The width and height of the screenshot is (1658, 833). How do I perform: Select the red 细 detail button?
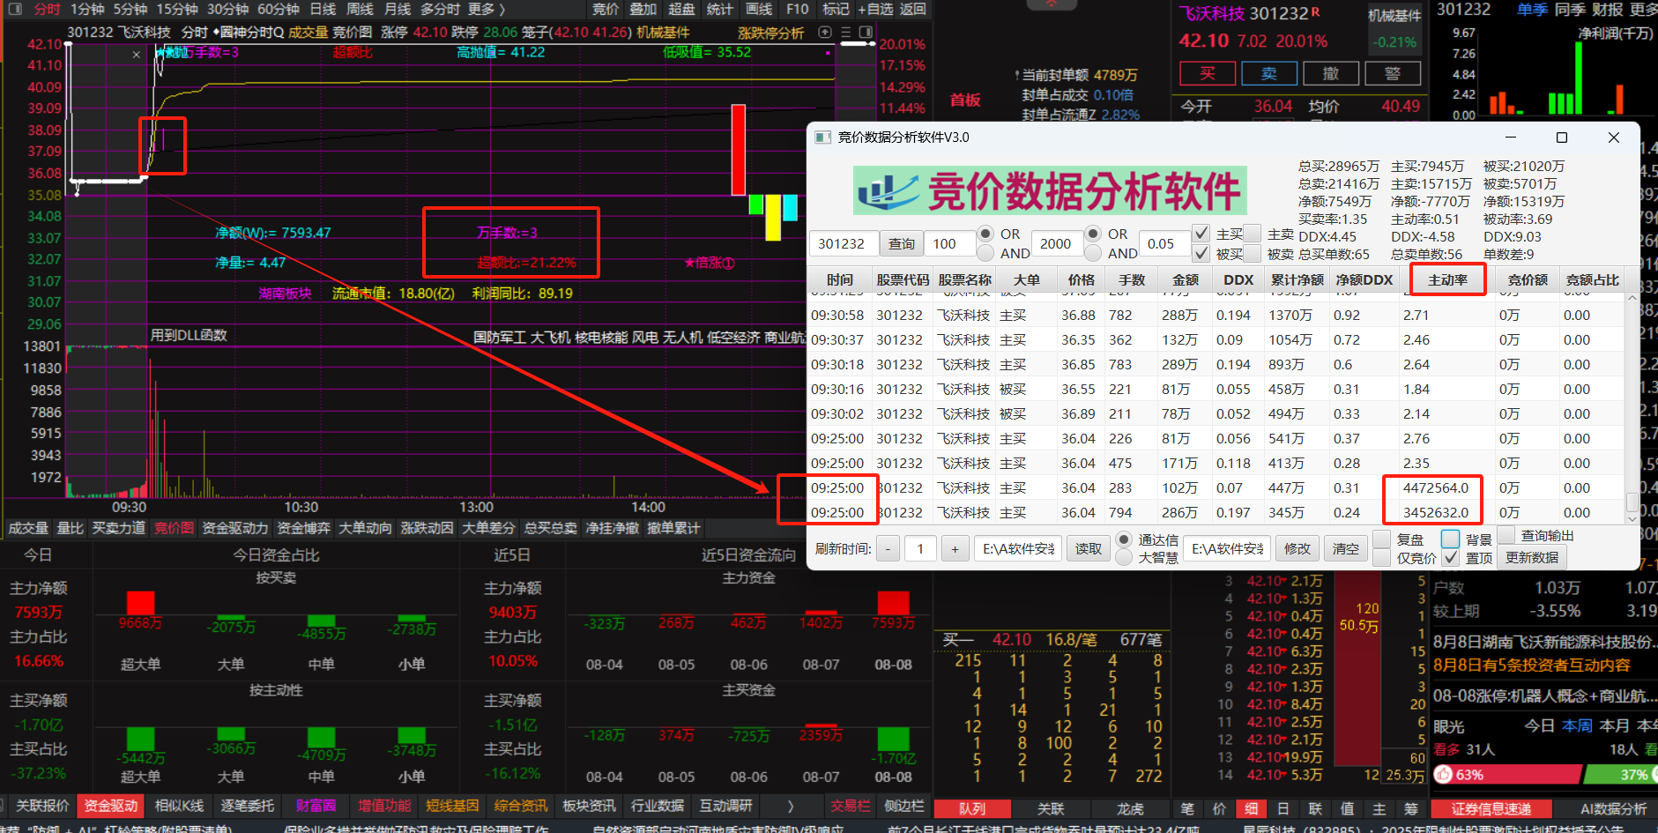coord(1251,808)
